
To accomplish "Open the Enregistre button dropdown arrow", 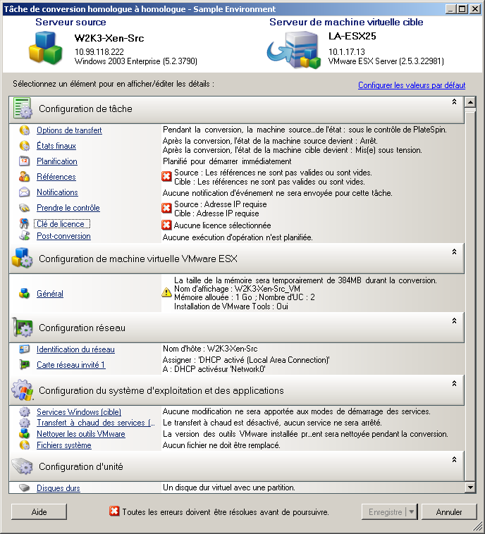I will pos(412,512).
